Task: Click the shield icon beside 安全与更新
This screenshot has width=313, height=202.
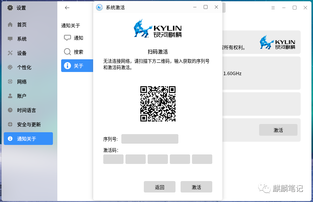Action: (x=10, y=124)
